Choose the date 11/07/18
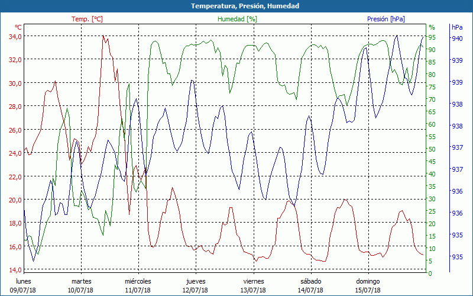 pos(138,291)
